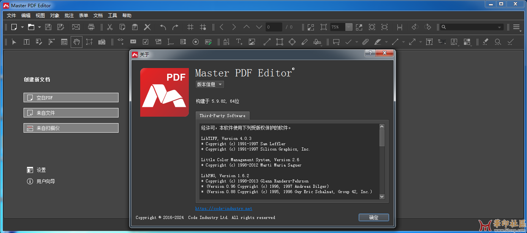This screenshot has width=527, height=233.
Task: Select the sticky note comment tool
Action: coord(336,42)
